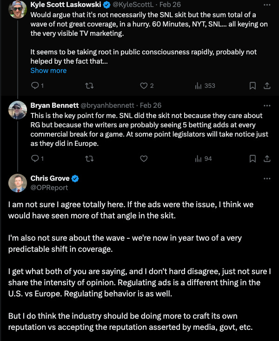Share Bryan Bennett's tweet
Screen dimensions: 279x341
coord(267,158)
